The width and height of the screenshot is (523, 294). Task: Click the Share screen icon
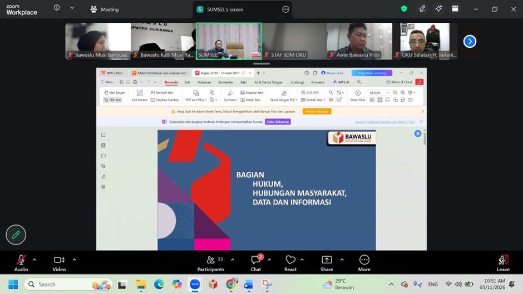(x=327, y=260)
